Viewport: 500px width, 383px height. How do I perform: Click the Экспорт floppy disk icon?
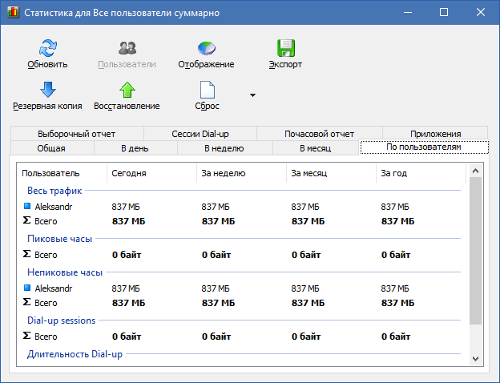point(286,48)
